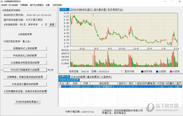Click the 列表行情日期:2020-2-14 text
This screenshot has width=183, height=116.
(79, 112)
